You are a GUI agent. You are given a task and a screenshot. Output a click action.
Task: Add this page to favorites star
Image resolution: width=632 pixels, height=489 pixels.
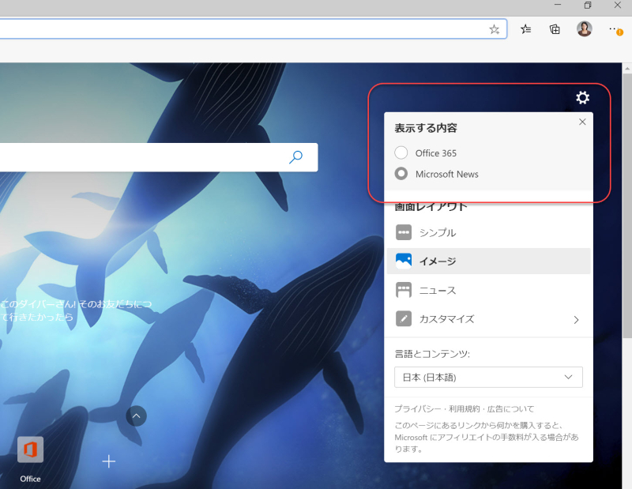point(495,29)
